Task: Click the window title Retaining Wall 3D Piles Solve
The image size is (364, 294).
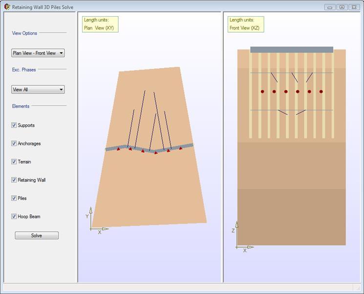Action: coord(43,7)
